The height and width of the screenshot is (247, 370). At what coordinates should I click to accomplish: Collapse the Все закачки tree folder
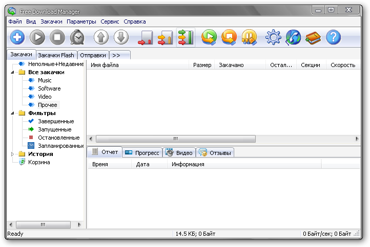point(13,72)
